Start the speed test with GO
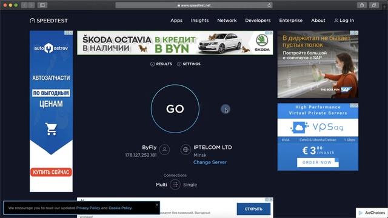 click(175, 109)
